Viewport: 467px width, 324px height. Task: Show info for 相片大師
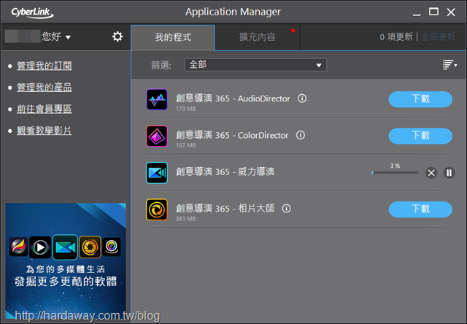coord(287,209)
